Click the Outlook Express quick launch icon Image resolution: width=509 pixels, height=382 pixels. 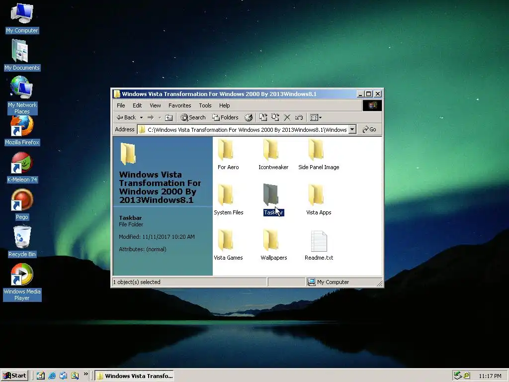(63, 376)
